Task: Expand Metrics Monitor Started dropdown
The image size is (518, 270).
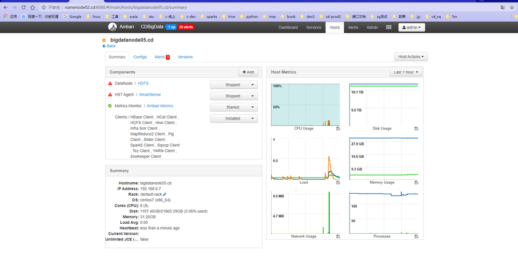Action: tap(234, 107)
